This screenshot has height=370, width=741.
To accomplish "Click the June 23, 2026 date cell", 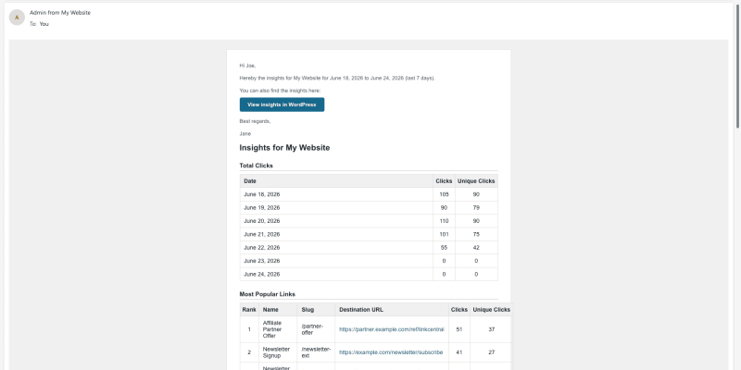I will click(336, 261).
